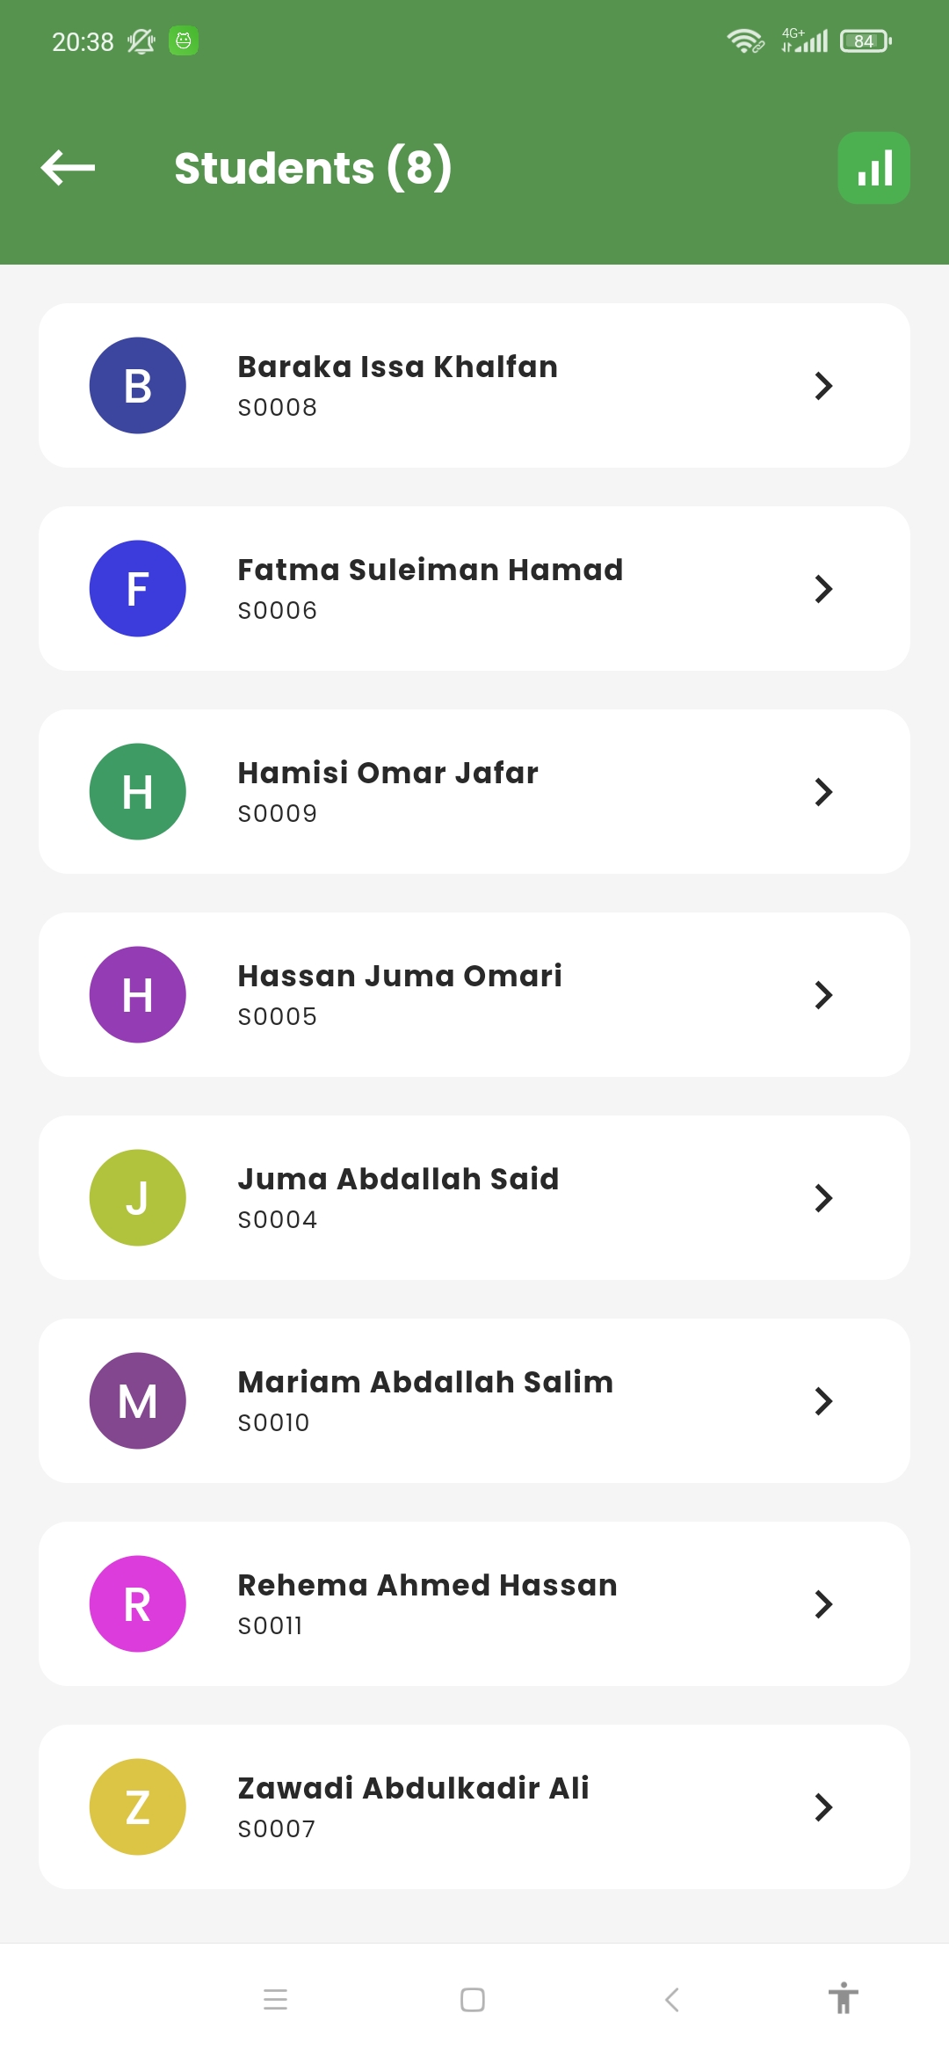Screen dimensions: 949x2057
Task: Tap the J avatar for Juma
Action: click(x=138, y=1198)
